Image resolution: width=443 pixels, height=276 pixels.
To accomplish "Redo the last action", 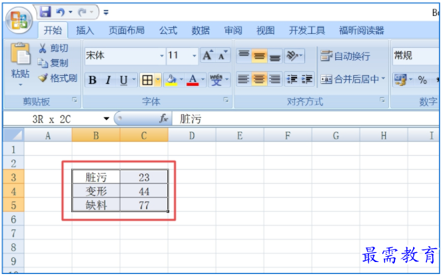I will coord(82,12).
